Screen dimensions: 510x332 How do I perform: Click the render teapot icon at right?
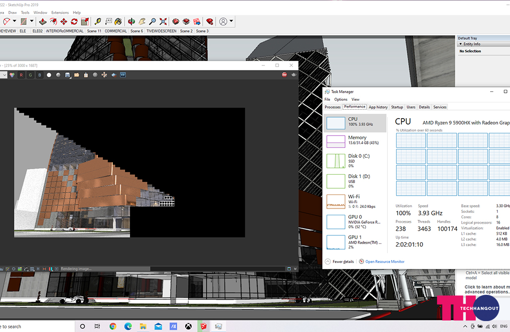(293, 75)
